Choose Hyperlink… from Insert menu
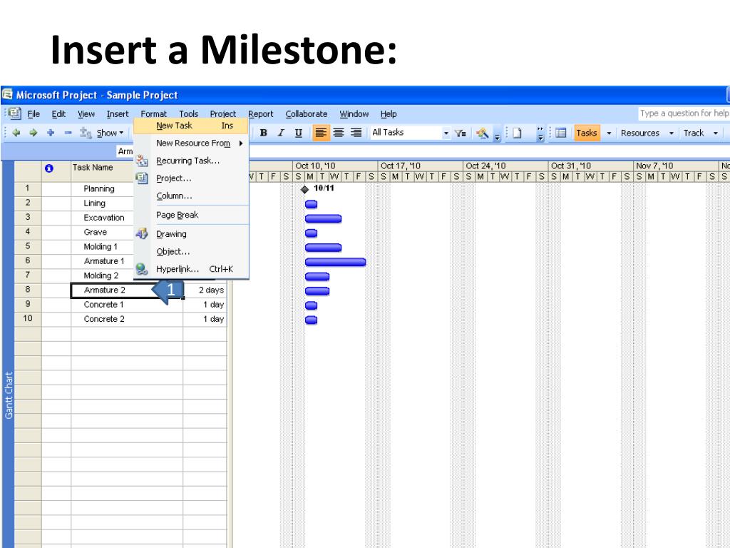The width and height of the screenshot is (730, 548). (x=191, y=269)
